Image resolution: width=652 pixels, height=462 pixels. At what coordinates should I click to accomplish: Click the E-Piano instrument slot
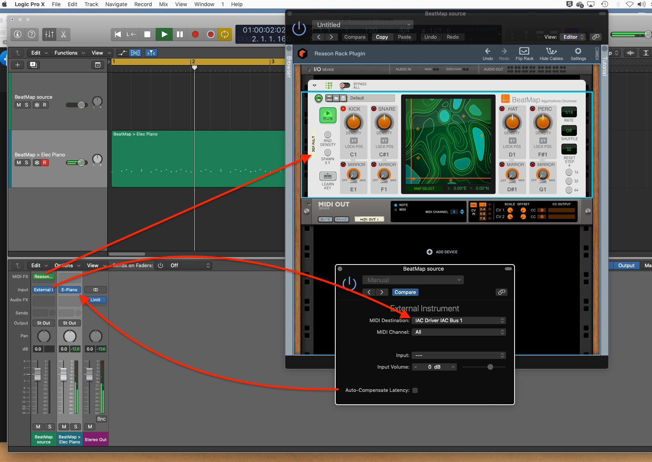click(69, 290)
